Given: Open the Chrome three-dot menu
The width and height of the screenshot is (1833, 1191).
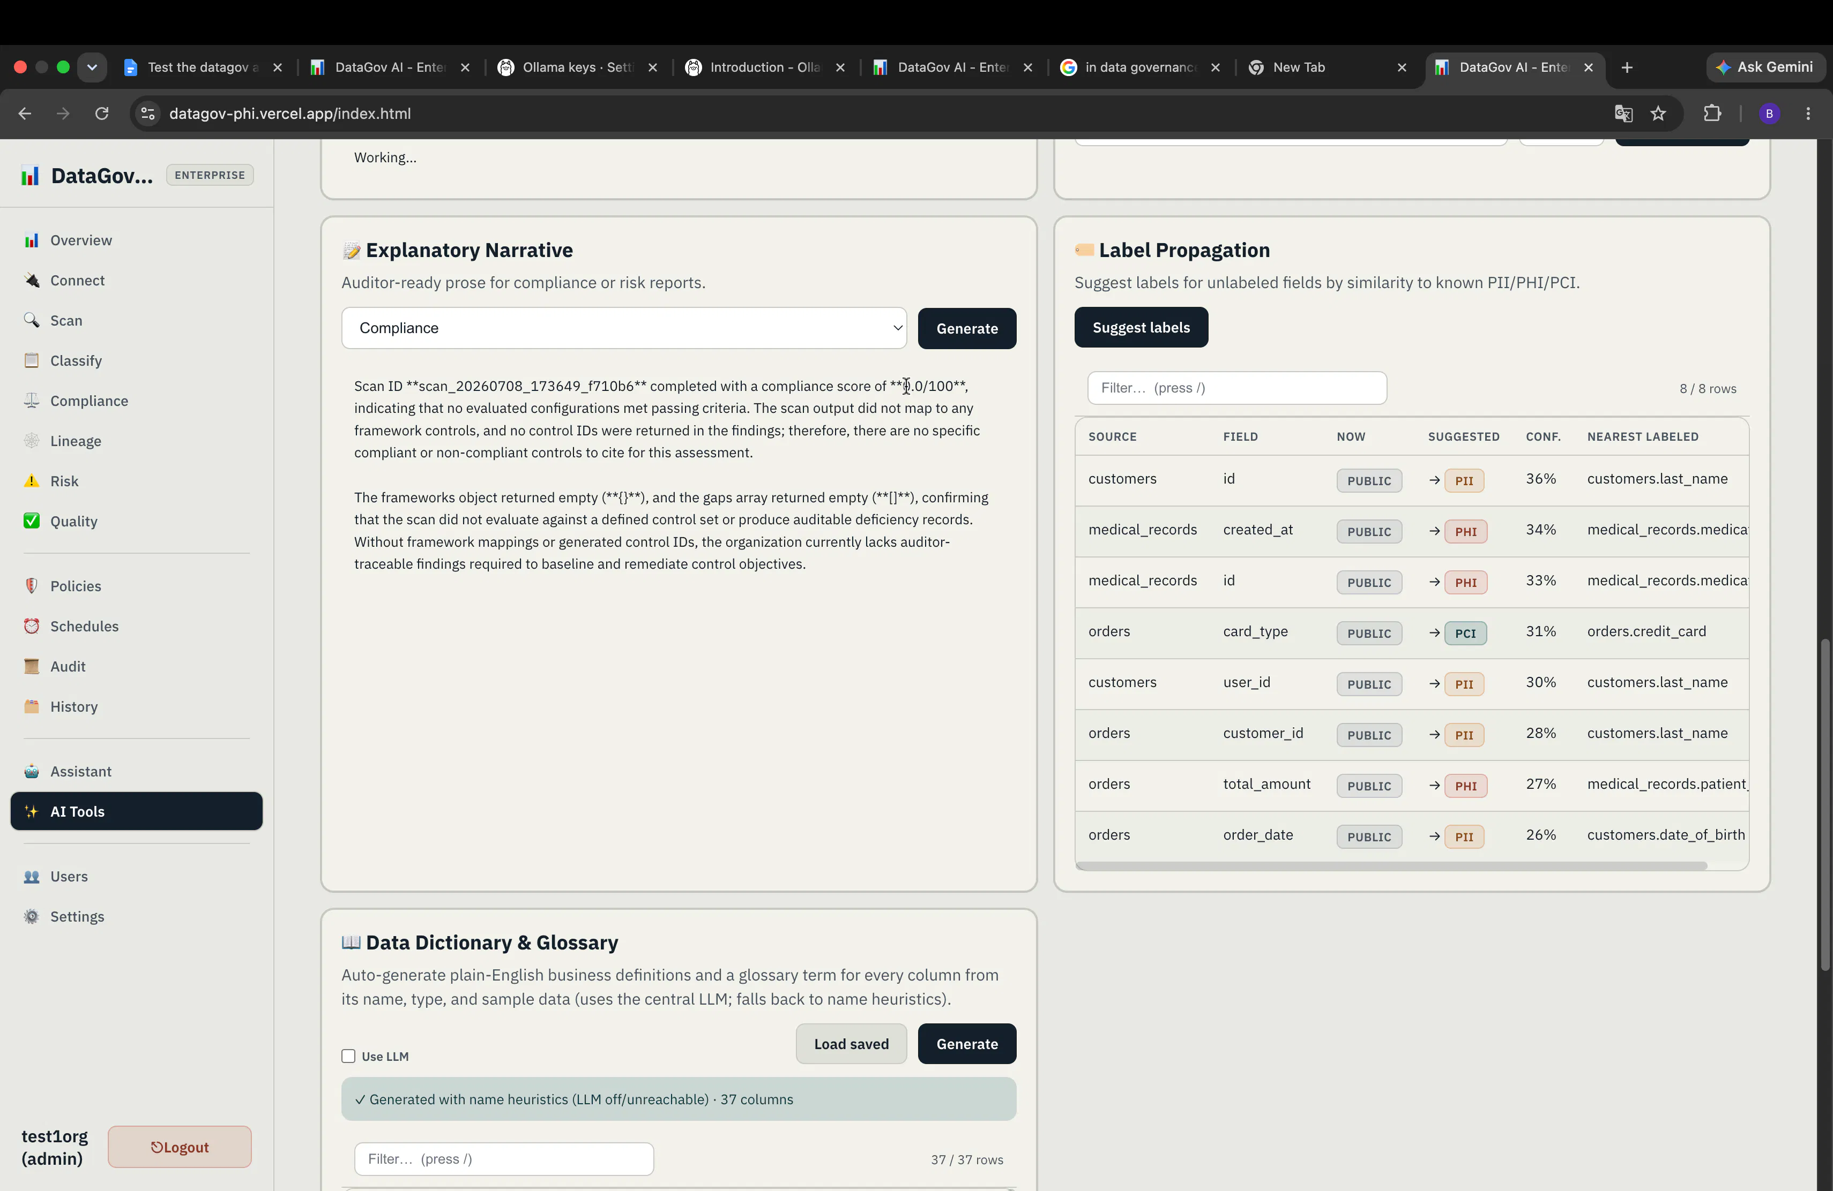Looking at the screenshot, I should [x=1808, y=113].
